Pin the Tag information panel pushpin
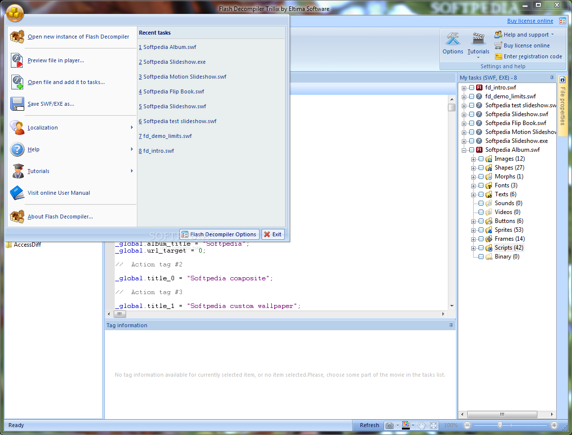Screen dimensions: 572x435 pos(451,325)
